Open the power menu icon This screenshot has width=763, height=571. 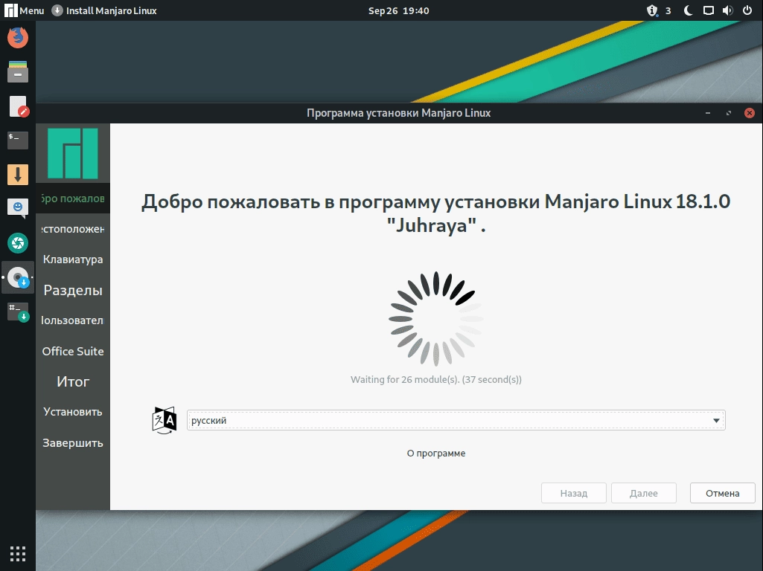pyautogui.click(x=747, y=10)
